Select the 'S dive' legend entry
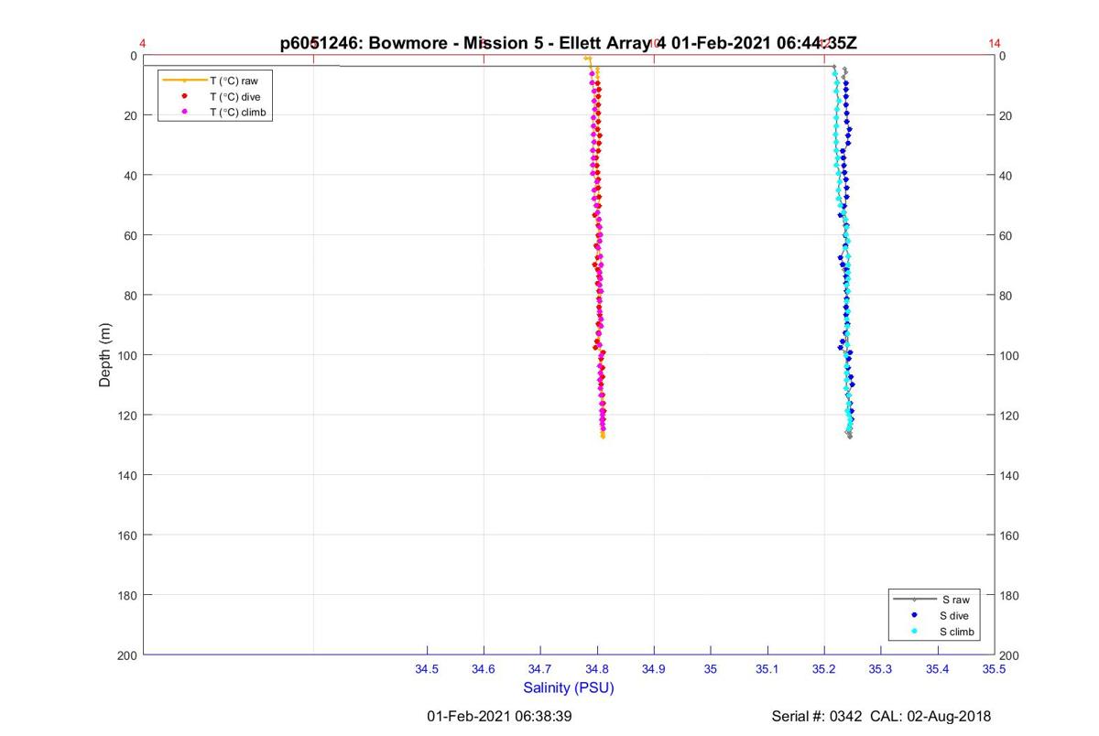1099x736 pixels. 934,616
